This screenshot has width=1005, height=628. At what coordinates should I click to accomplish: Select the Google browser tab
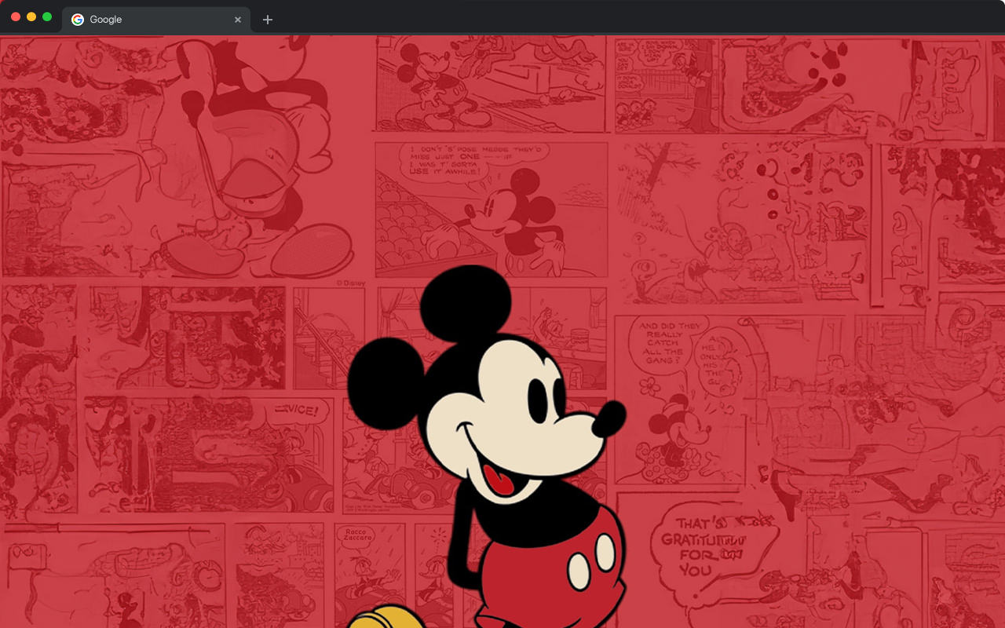156,20
